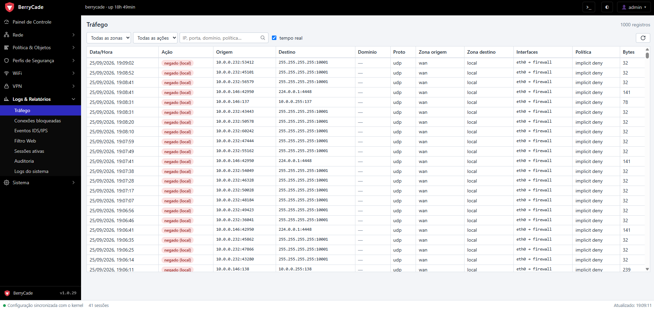Click the Logs & Relatórios chart icon
The height and width of the screenshot is (310, 654).
(6, 99)
